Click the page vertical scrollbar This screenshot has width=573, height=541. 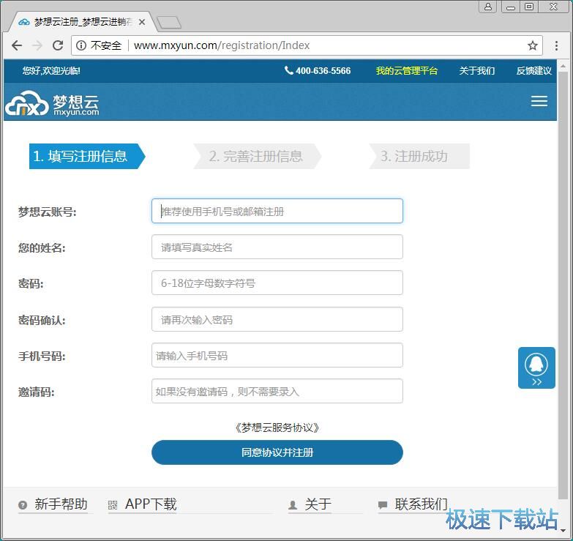[x=563, y=278]
